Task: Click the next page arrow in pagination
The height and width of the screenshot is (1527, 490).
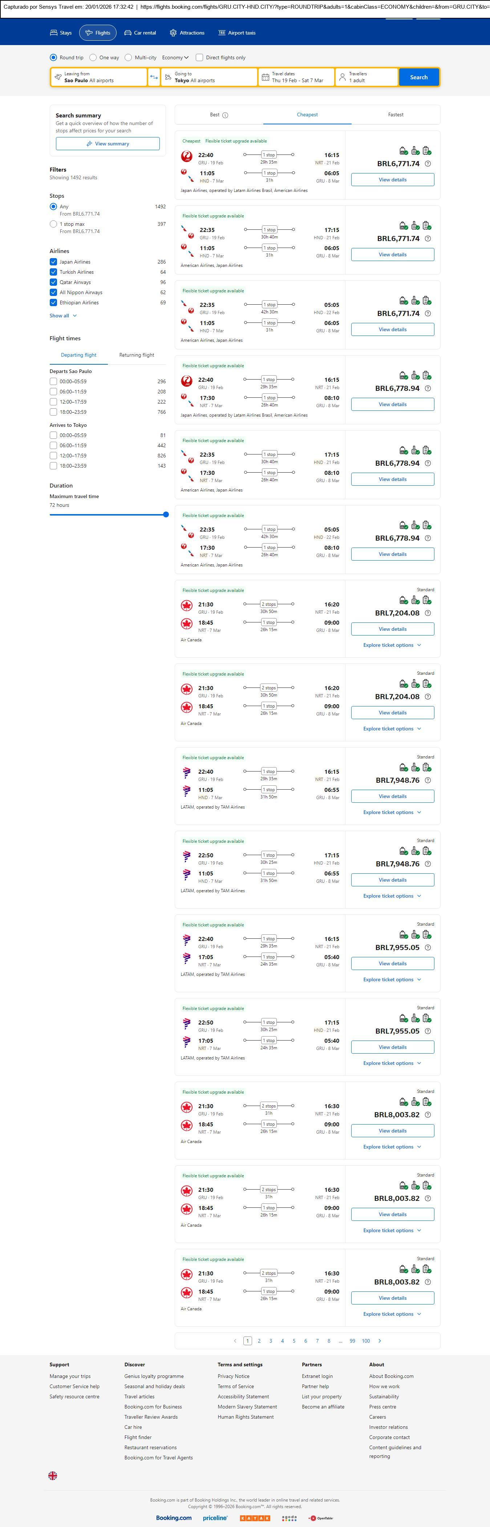Action: (x=380, y=1340)
